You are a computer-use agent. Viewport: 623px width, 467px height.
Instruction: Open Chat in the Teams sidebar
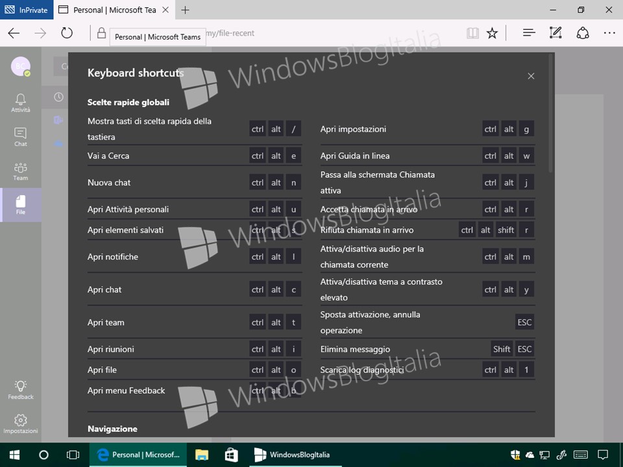coord(20,137)
